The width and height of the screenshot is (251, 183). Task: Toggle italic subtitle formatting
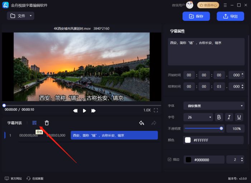[229, 117]
